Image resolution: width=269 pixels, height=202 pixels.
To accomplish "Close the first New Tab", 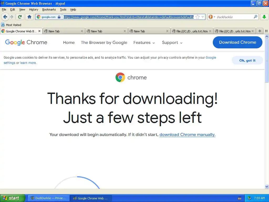I will click(82, 31).
